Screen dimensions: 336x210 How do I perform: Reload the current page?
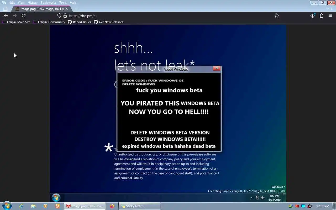[24, 15]
